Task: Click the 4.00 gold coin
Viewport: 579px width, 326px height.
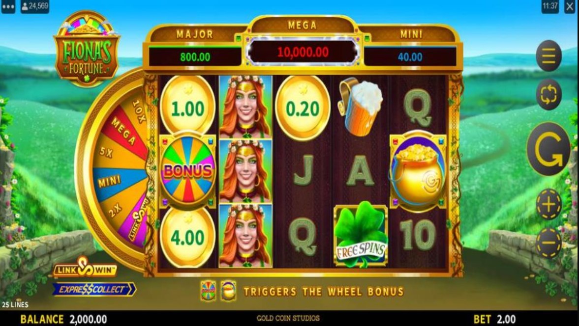Action: pos(187,236)
